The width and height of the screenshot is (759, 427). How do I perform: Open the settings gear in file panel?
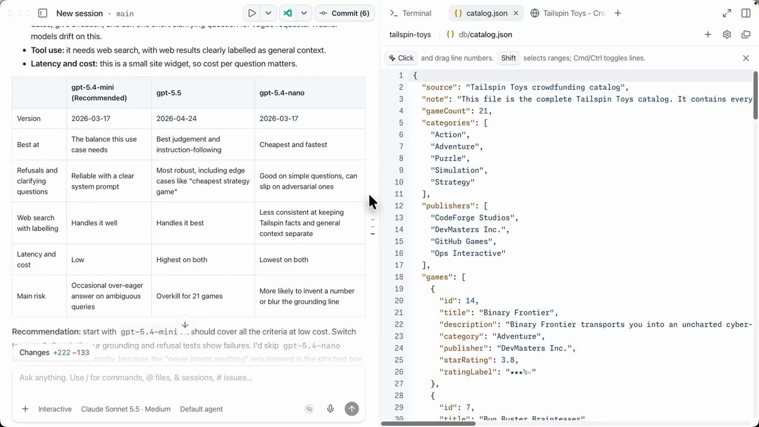coord(727,34)
